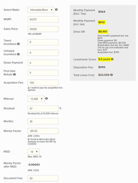
Task: Open the Select Make dropdown
Action: pos(41,10)
